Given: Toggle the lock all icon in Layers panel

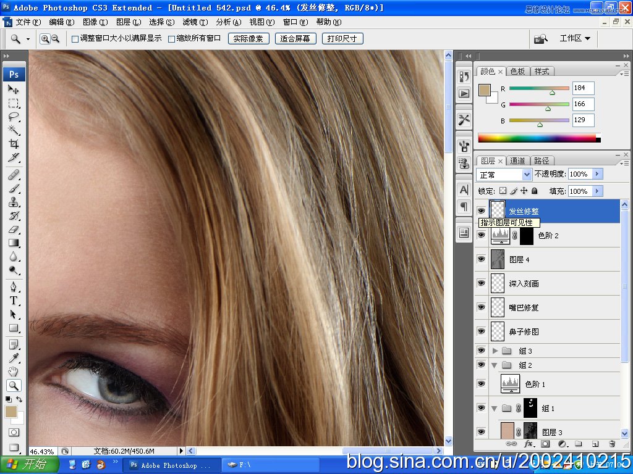Looking at the screenshot, I should [535, 191].
